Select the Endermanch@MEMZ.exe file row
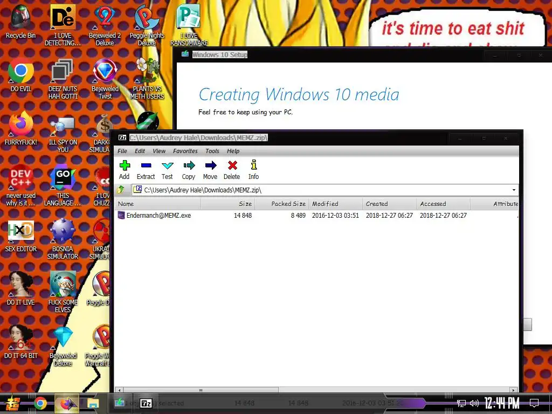 click(317, 216)
